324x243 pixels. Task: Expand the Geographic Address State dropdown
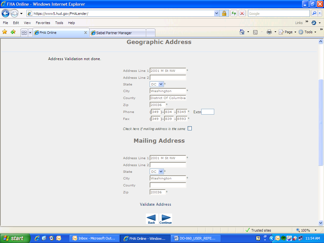click(x=161, y=84)
